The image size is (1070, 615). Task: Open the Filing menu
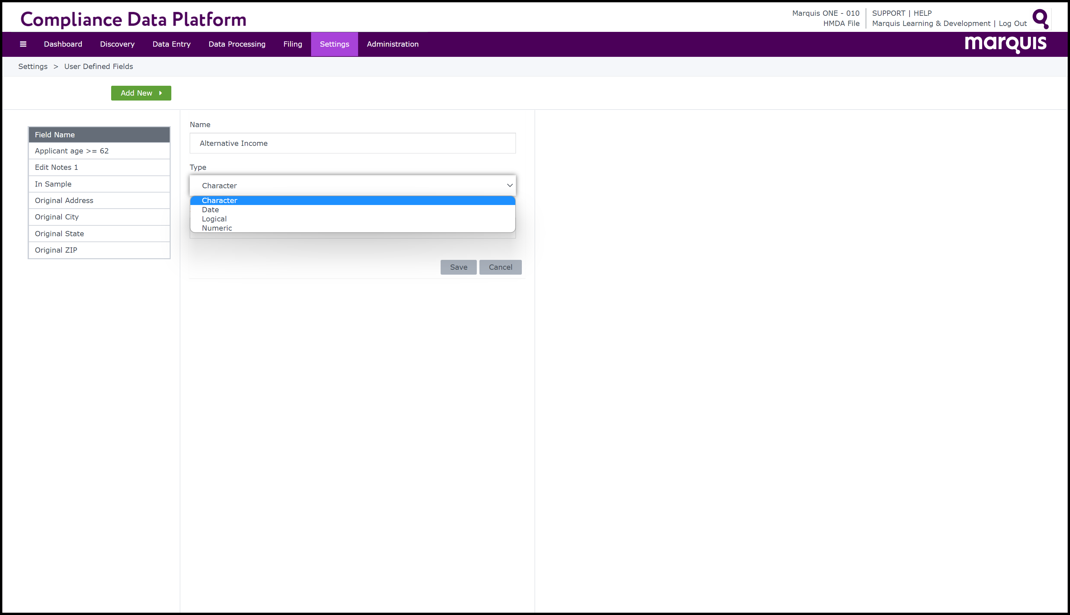(293, 44)
